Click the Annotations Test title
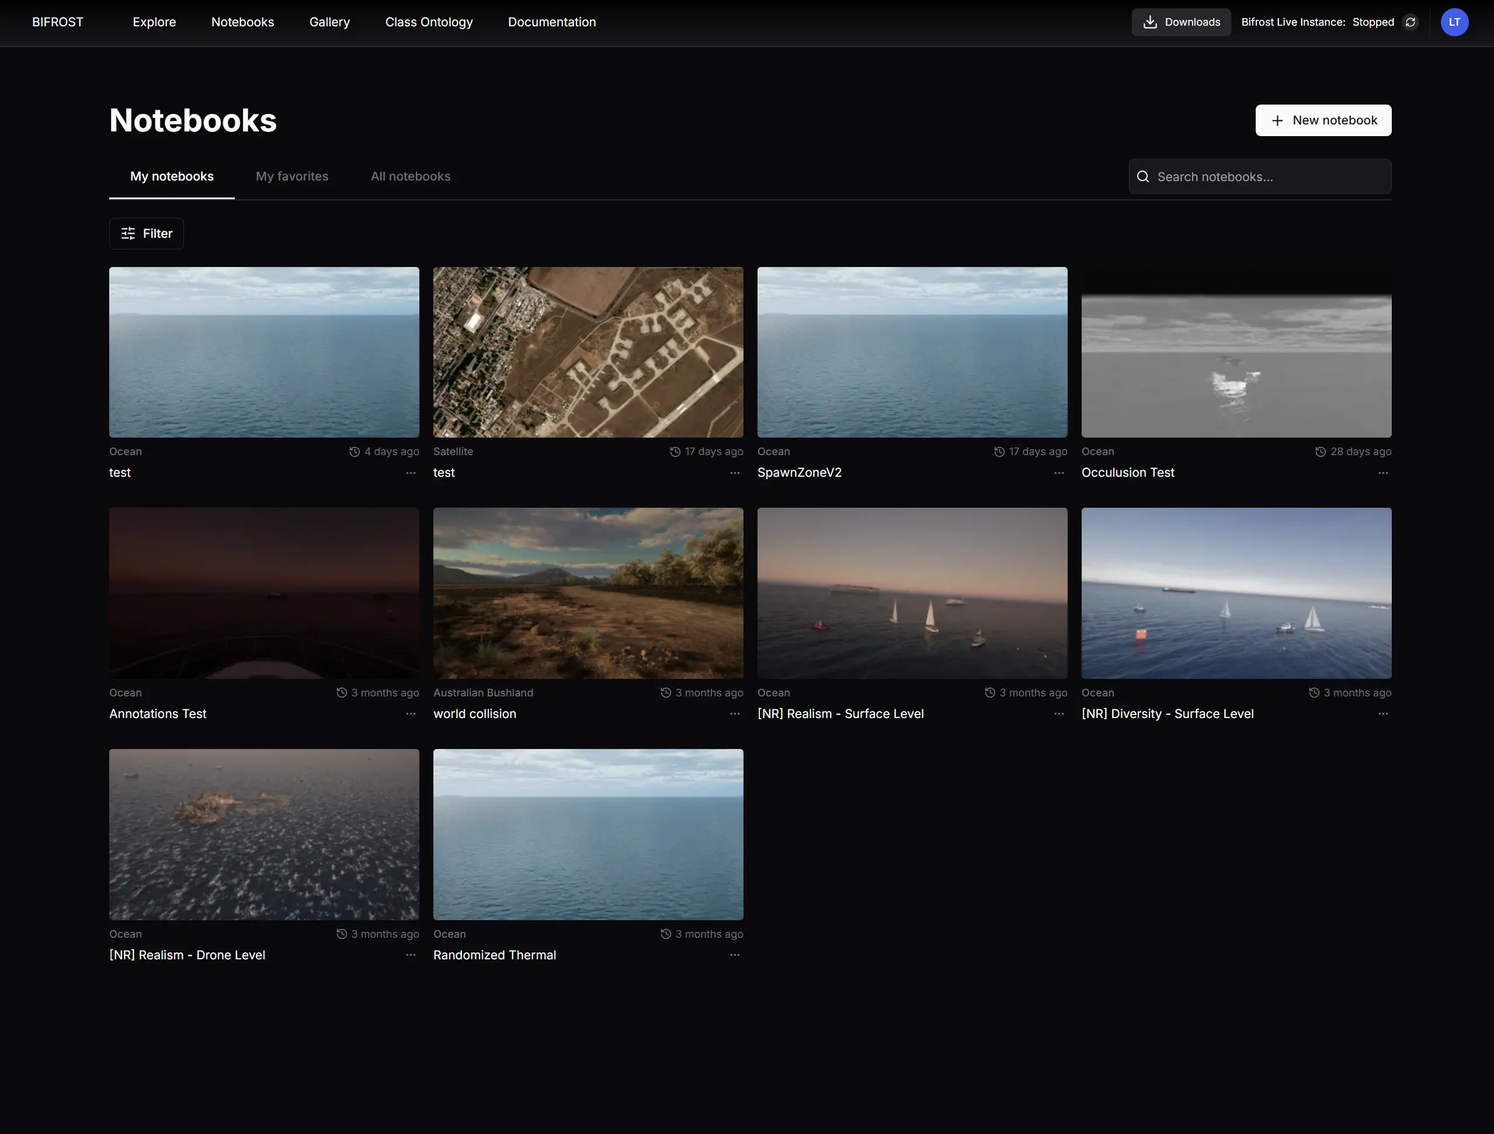This screenshot has width=1494, height=1134. tap(158, 714)
